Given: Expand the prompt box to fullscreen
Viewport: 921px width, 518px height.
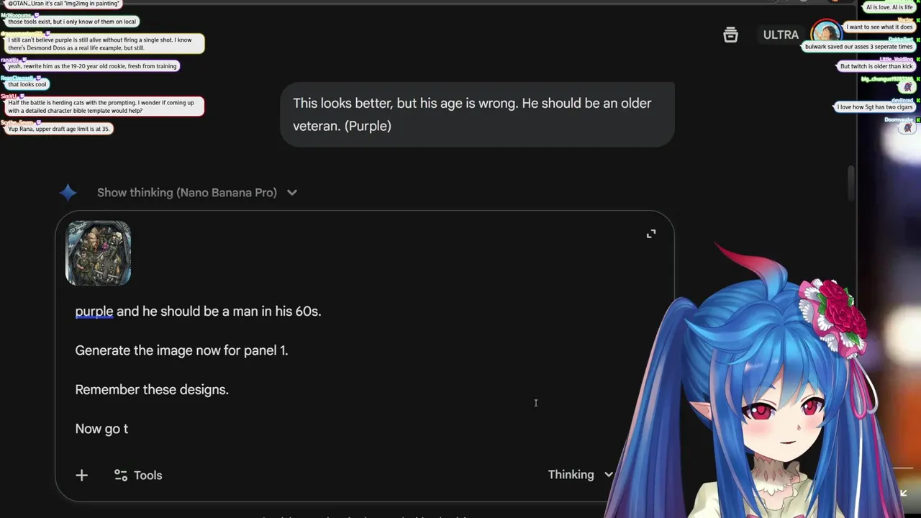Looking at the screenshot, I should point(651,234).
